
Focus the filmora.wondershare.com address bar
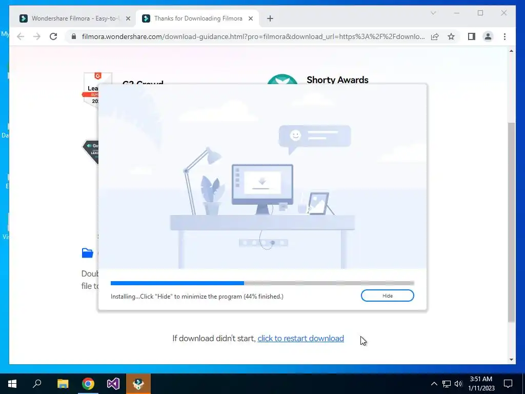coord(253,36)
